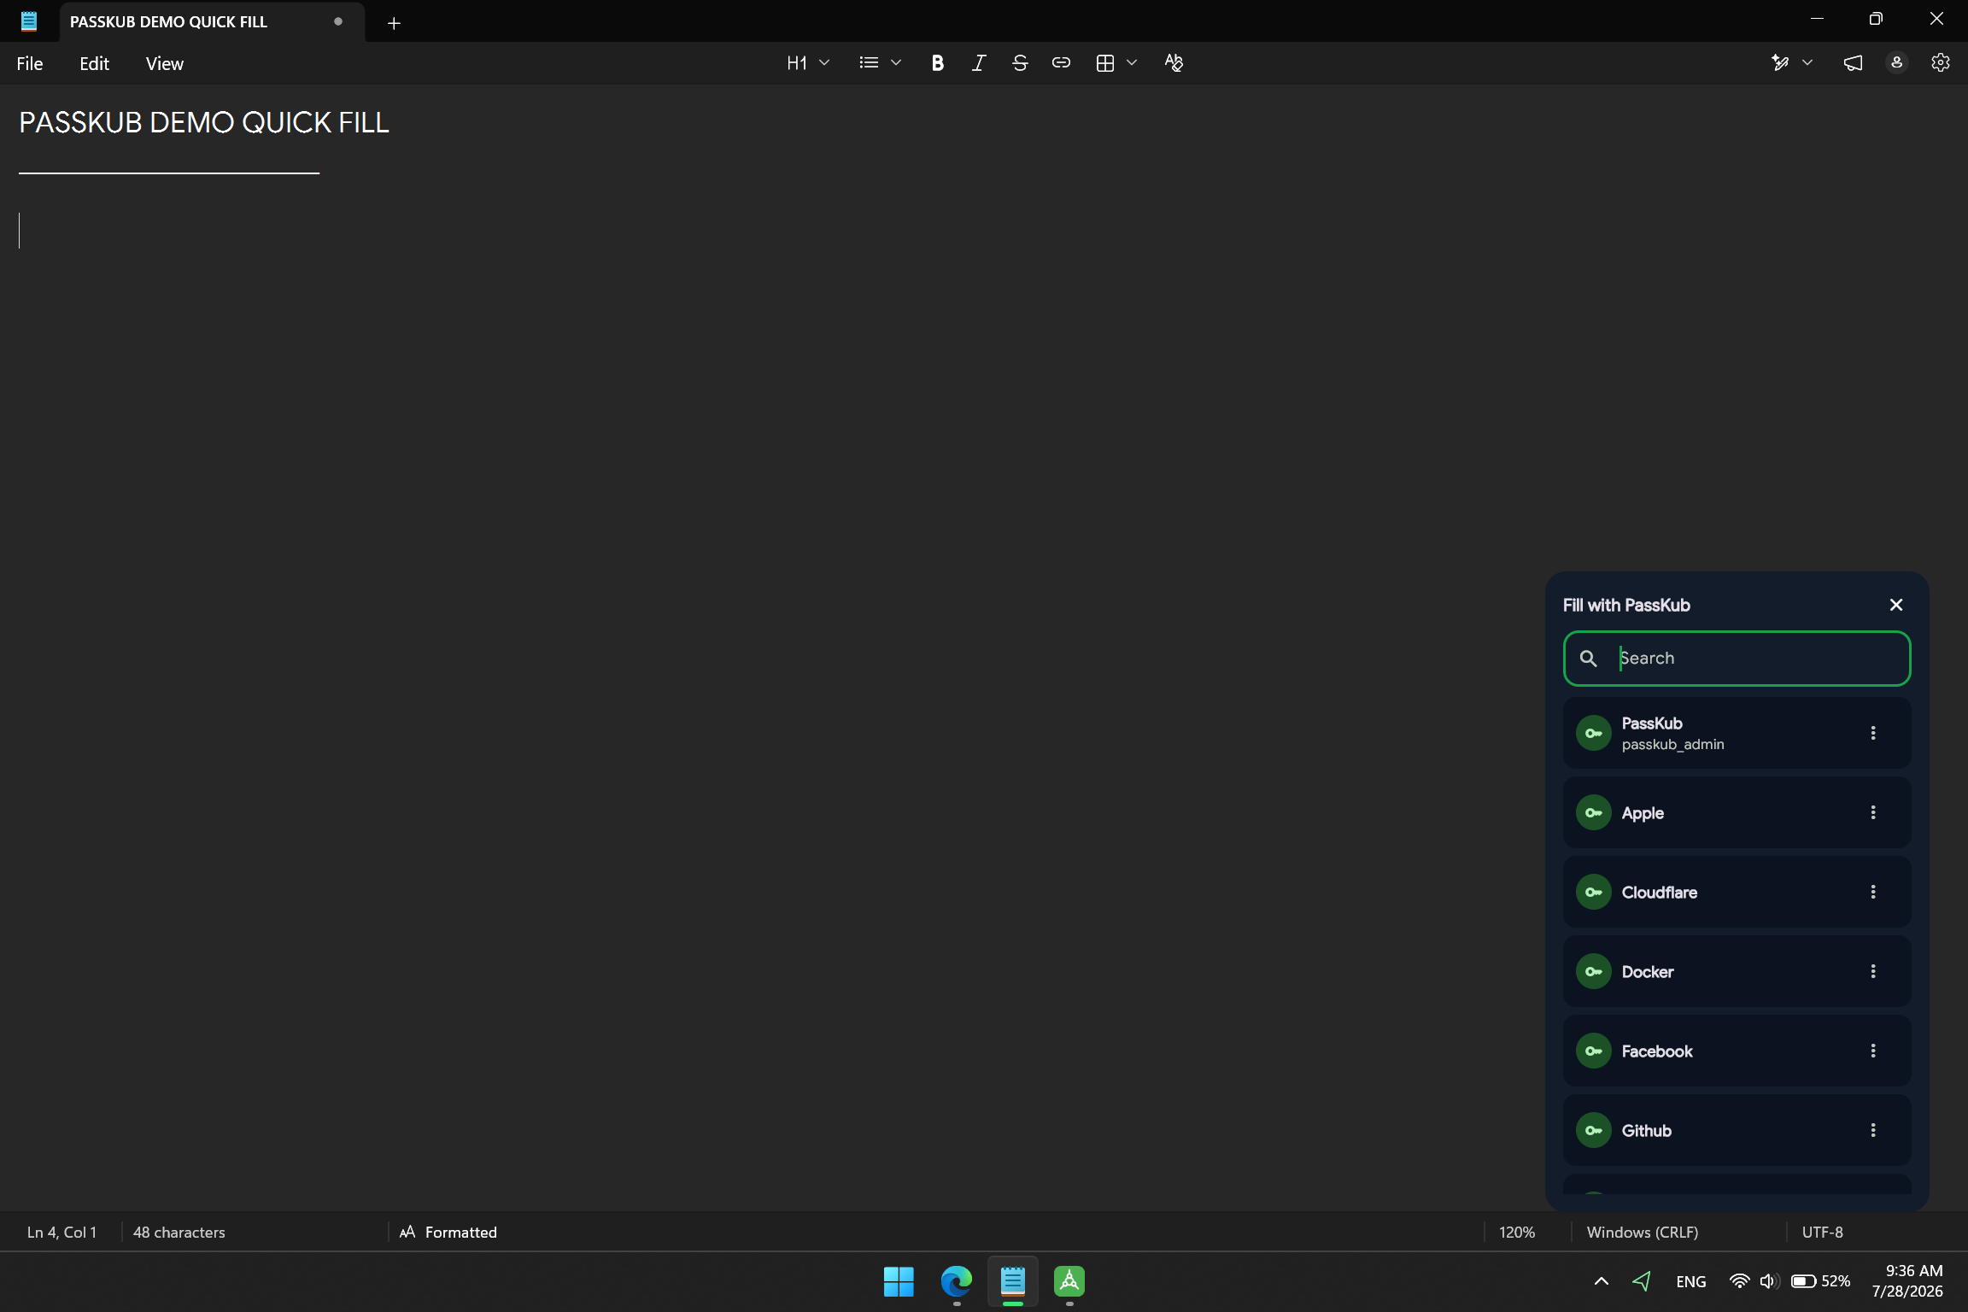Select the PassKub passkub_admin entry

(1737, 734)
